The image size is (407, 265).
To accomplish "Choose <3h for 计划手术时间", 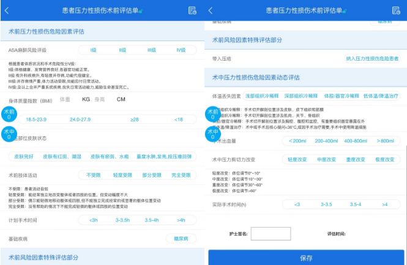I will (94, 220).
